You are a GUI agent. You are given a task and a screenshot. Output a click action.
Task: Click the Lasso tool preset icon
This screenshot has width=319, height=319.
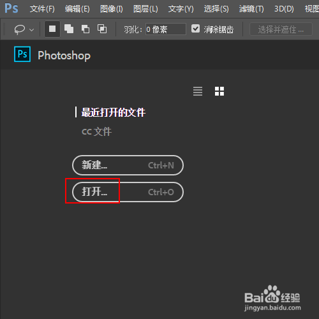(20, 29)
